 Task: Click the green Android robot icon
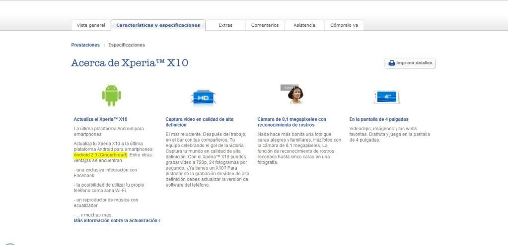111,95
